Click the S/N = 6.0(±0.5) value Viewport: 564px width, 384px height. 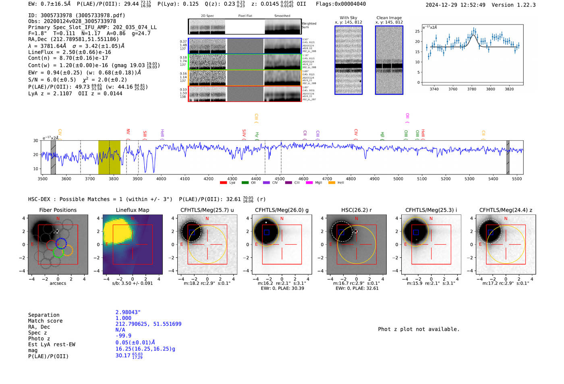52,80
